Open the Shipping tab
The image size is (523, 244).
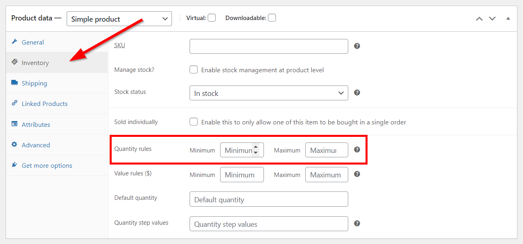pos(34,83)
